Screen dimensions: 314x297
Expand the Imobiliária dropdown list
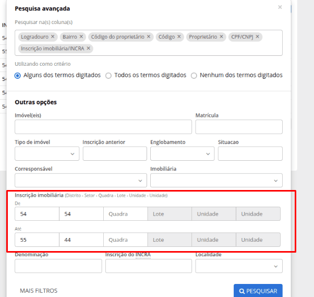pyautogui.click(x=216, y=180)
